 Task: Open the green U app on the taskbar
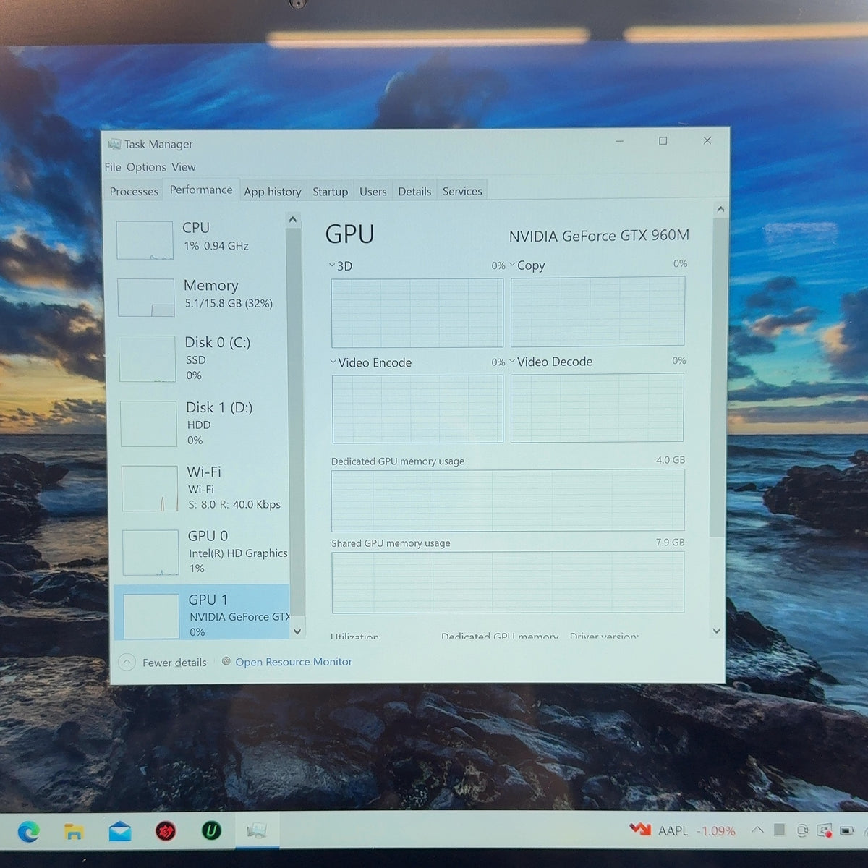[x=211, y=831]
